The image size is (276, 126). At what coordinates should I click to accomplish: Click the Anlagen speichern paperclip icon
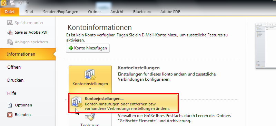tap(10, 42)
